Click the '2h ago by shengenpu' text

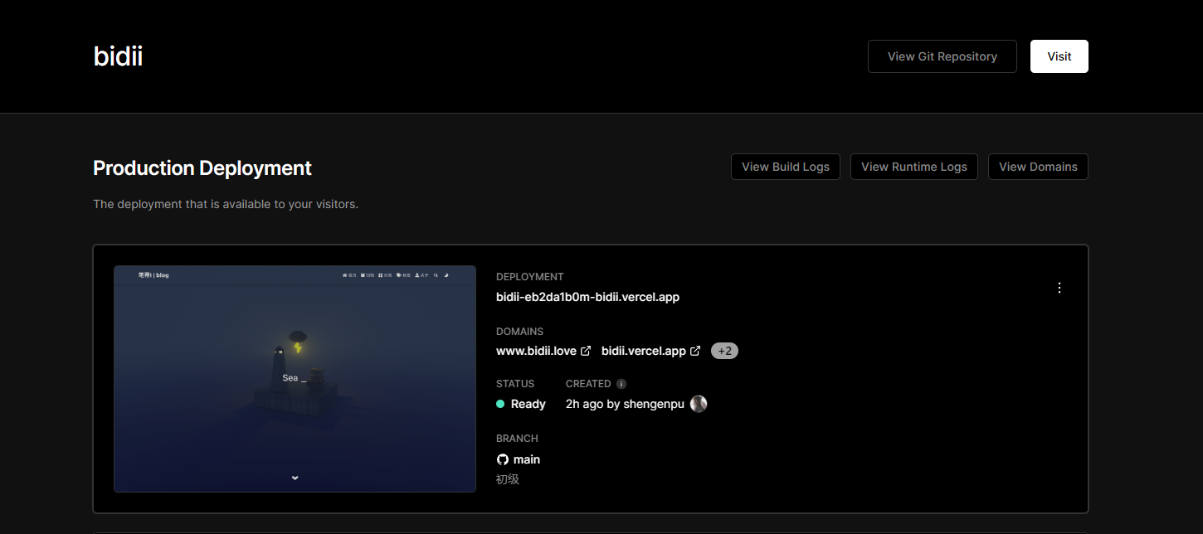[625, 404]
